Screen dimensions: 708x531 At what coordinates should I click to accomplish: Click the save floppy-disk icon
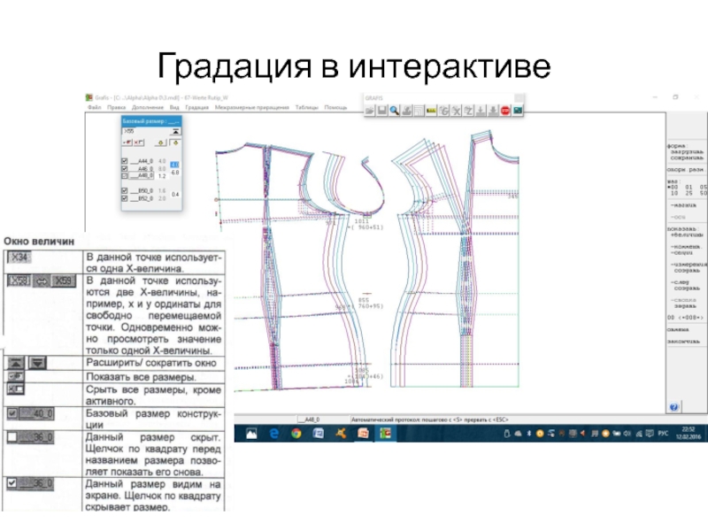(382, 110)
